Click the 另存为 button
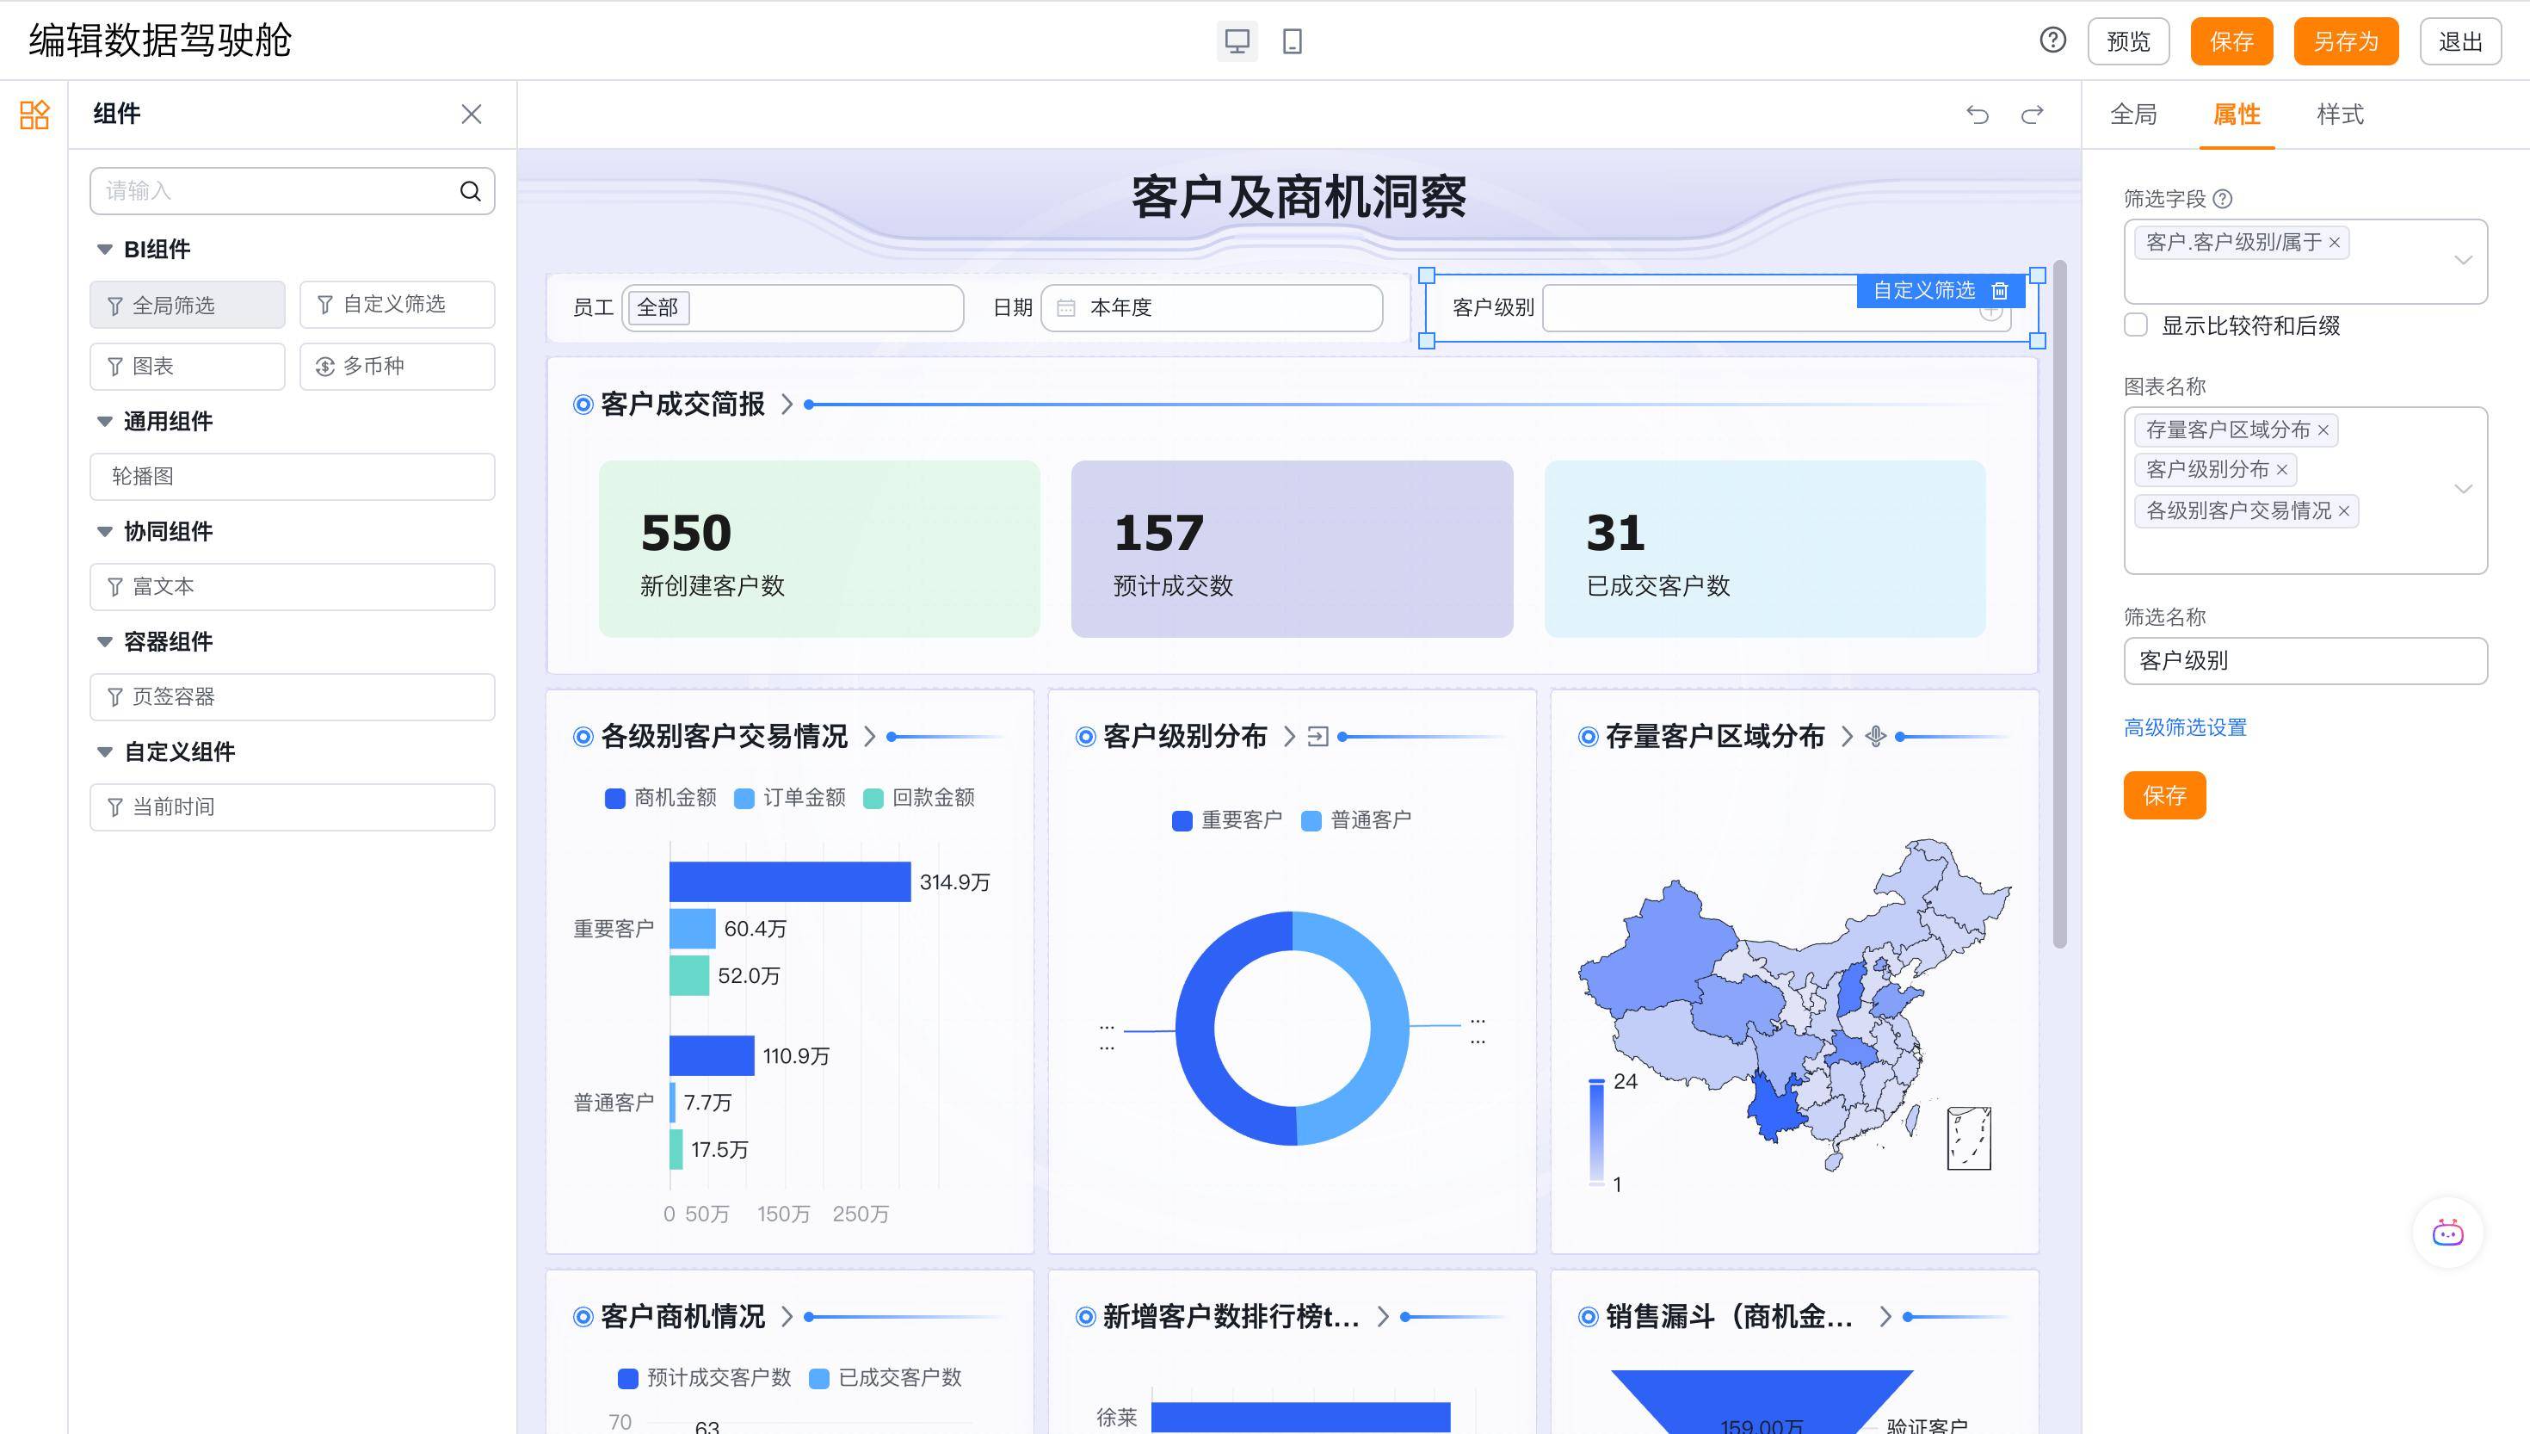This screenshot has width=2530, height=1434. point(2345,41)
